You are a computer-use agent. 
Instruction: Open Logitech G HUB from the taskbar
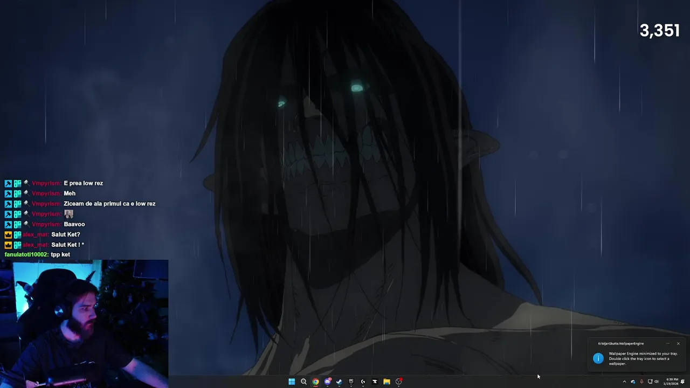[x=363, y=382]
